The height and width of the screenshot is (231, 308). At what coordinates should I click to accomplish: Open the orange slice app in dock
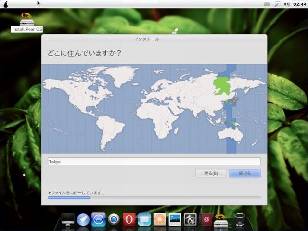[x=160, y=219]
